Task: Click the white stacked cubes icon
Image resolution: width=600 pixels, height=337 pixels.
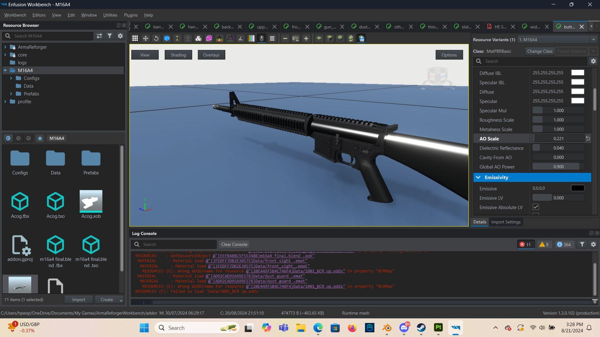Action: click(198, 38)
